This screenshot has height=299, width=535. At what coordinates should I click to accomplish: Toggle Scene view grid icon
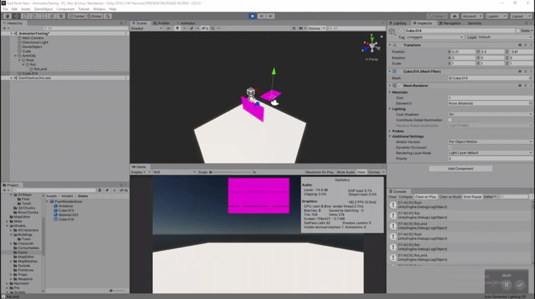213,28
